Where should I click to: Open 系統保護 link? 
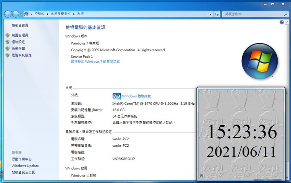(18, 48)
